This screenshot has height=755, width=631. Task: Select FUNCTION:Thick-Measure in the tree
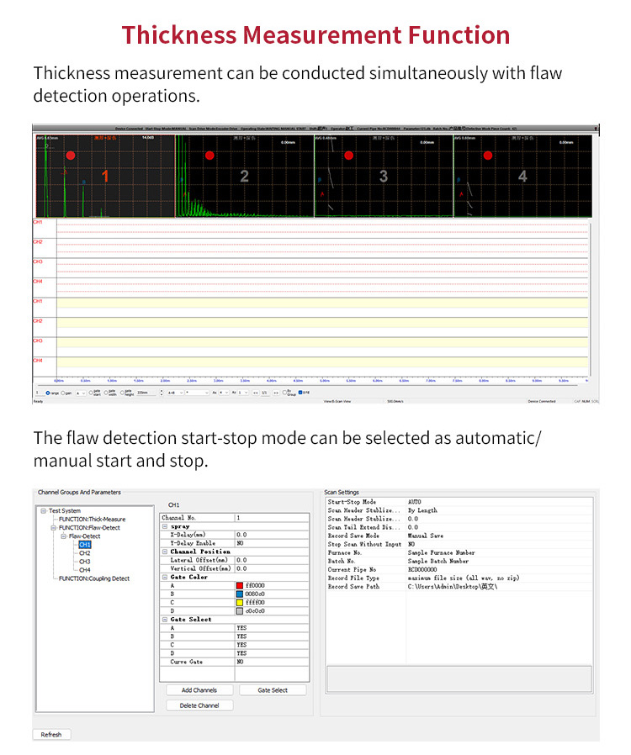tap(92, 520)
